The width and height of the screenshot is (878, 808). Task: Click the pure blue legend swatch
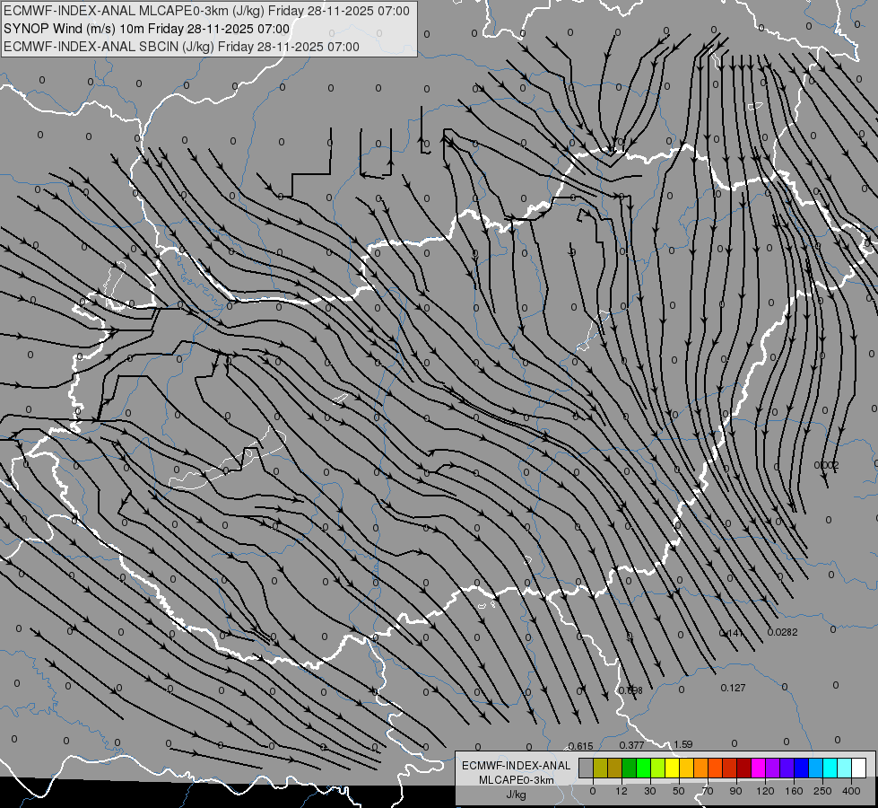801,768
